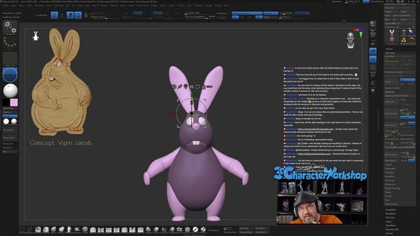420x236 pixels.
Task: Select the dark sphere brush icon in bottom shelf
Action: (85, 229)
